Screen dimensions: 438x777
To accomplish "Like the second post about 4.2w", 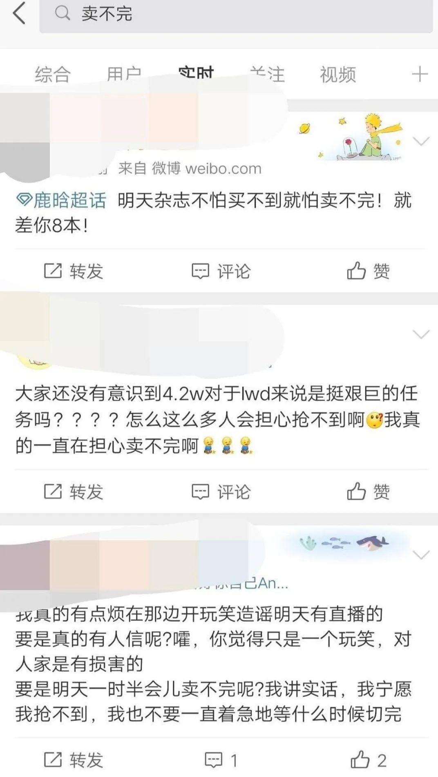I will [x=368, y=491].
